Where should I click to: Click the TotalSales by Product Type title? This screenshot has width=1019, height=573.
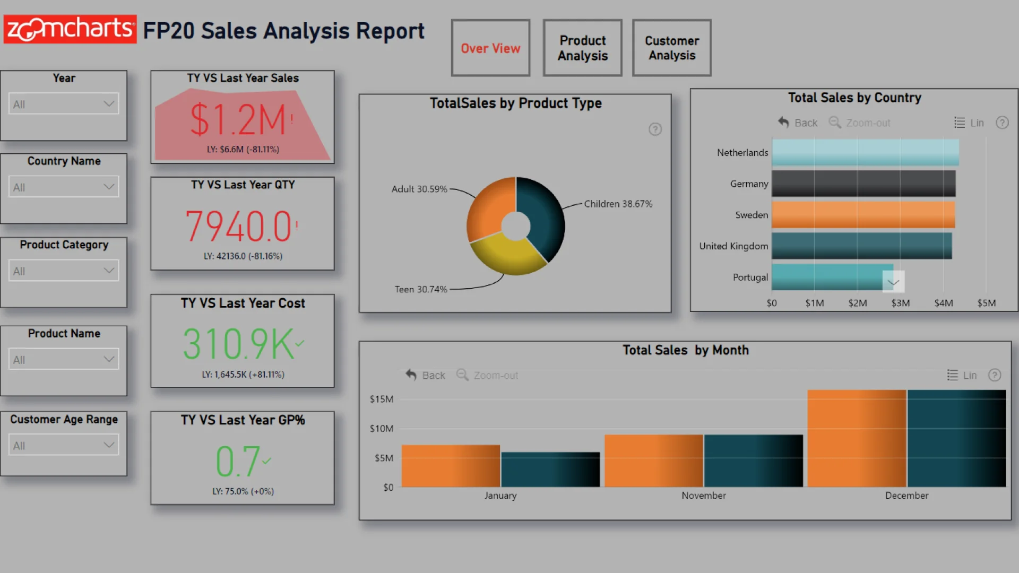(515, 103)
